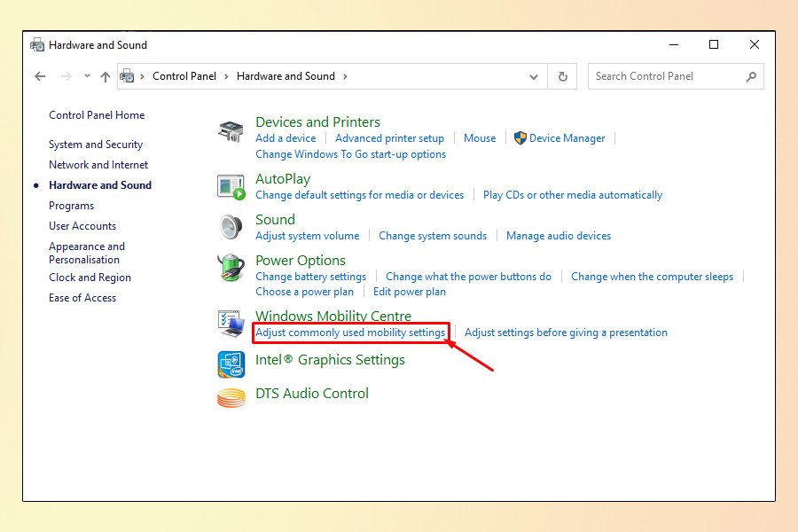Screen dimensions: 798x532
Task: Open the Windows Mobility Centre laptop icon
Action: pos(231,324)
